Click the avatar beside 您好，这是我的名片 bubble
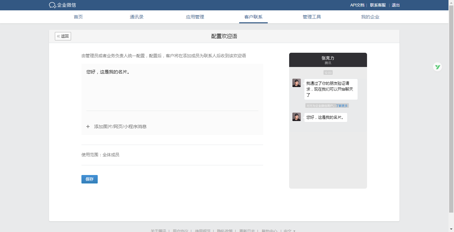Screen dimensions: 454x232 297,117
